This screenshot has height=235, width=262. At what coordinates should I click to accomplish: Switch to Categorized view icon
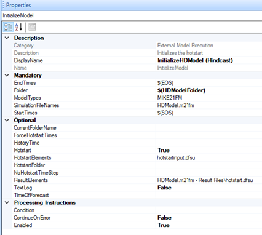8,27
